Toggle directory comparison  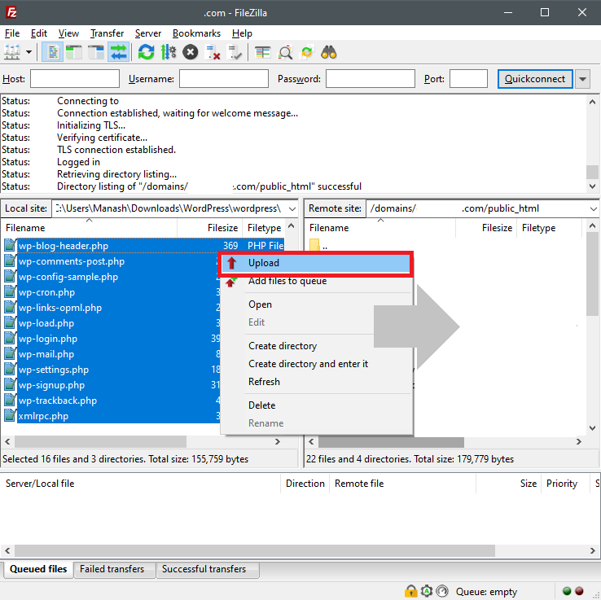tap(285, 52)
